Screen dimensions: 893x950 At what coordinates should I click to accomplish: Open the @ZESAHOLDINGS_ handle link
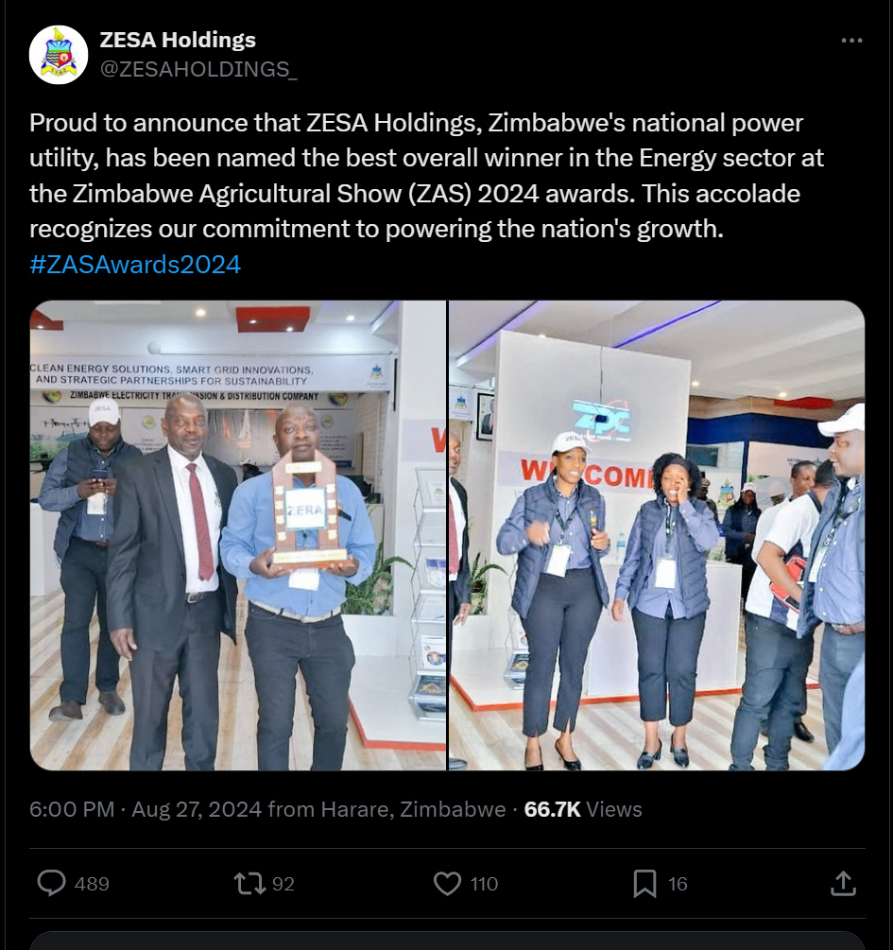198,69
